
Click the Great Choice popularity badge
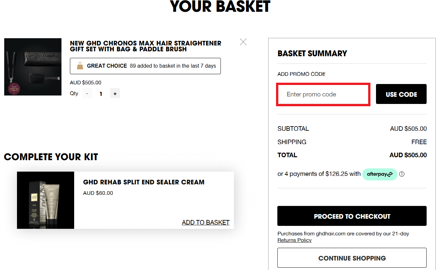[x=145, y=66]
